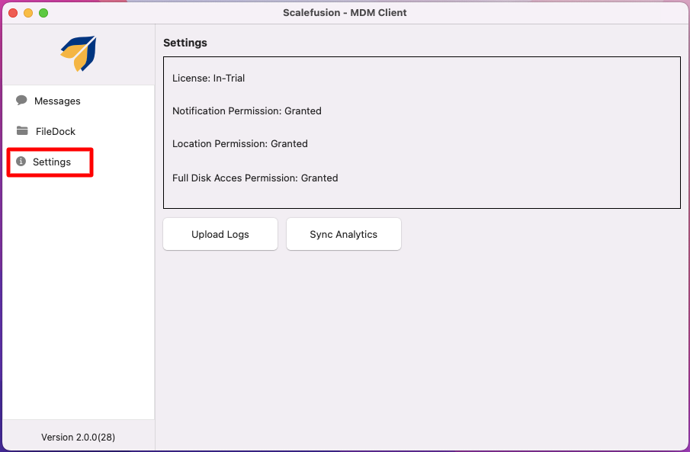Minimize window using yellow button
The width and height of the screenshot is (690, 452).
28,13
